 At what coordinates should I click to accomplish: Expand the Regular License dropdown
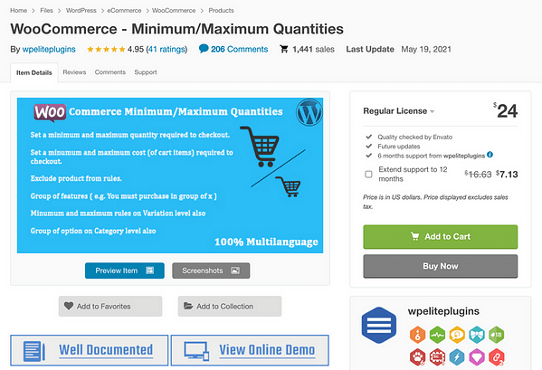click(398, 111)
